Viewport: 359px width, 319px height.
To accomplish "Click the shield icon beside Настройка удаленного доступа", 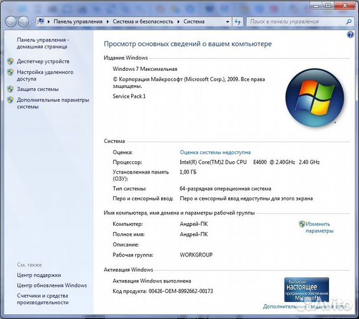I will pyautogui.click(x=10, y=72).
